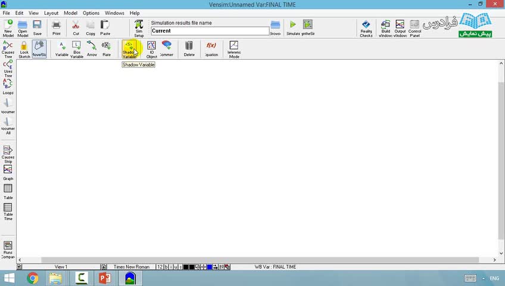Create a New Model
The height and width of the screenshot is (286, 505).
point(8,29)
